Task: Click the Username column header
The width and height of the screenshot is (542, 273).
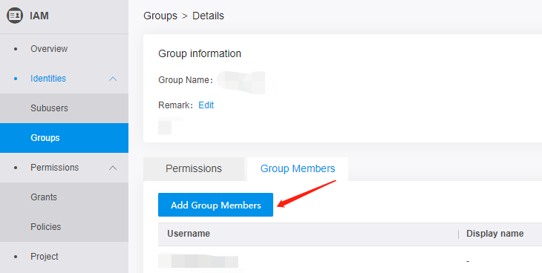Action: (189, 234)
